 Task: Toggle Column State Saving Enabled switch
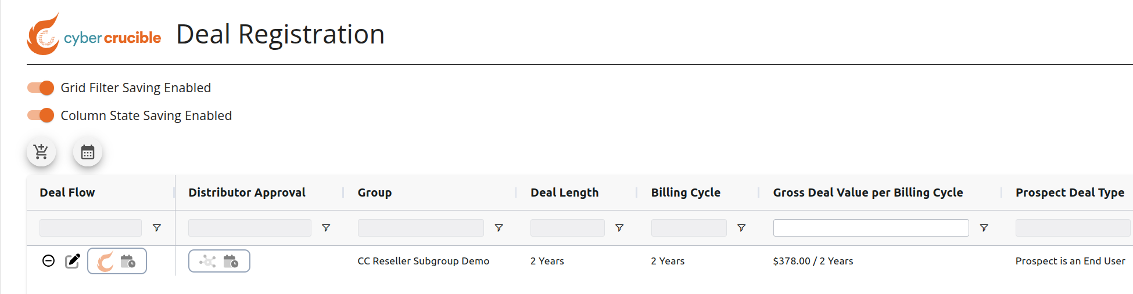41,115
